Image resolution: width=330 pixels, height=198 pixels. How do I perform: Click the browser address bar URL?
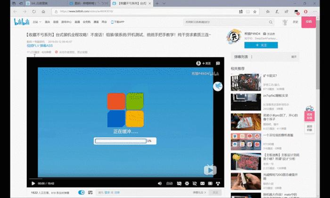pos(86,12)
